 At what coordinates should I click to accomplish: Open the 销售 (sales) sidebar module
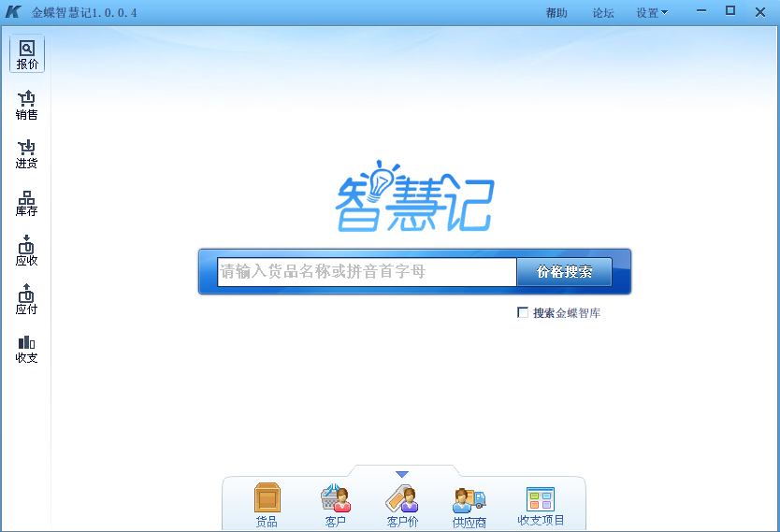pyautogui.click(x=27, y=105)
